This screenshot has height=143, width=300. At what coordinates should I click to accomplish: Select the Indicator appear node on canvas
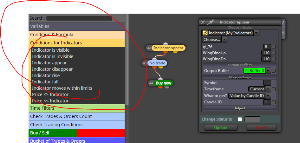click(168, 48)
